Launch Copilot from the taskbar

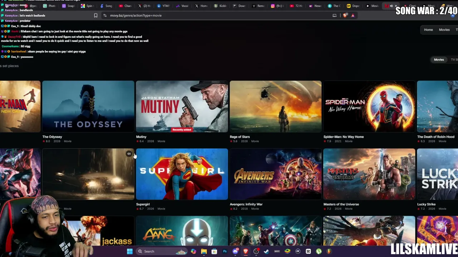pos(193,251)
